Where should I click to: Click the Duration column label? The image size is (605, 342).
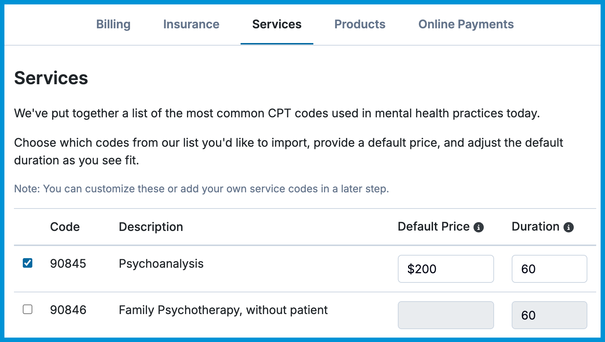(x=535, y=227)
